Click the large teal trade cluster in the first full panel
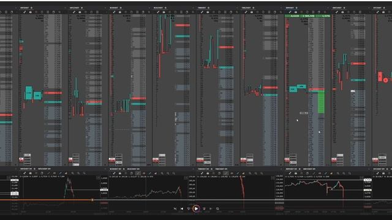 coord(29,93)
